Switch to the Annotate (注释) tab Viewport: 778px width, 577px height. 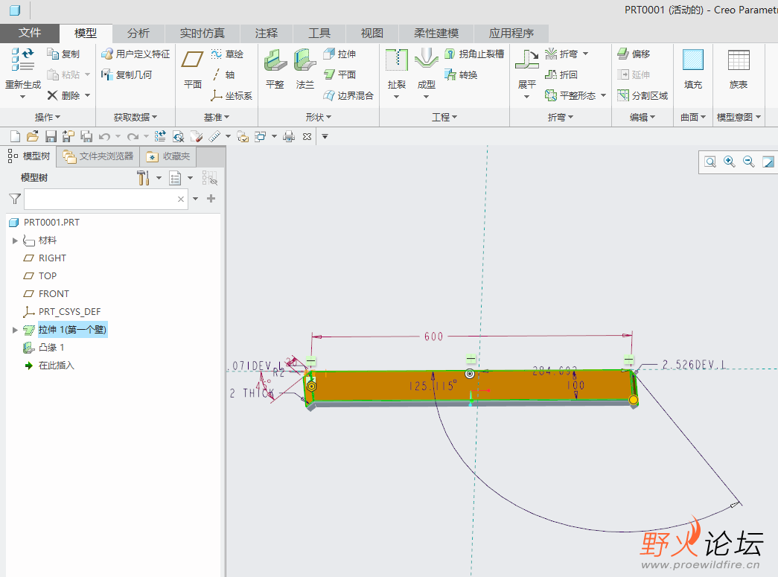point(267,34)
